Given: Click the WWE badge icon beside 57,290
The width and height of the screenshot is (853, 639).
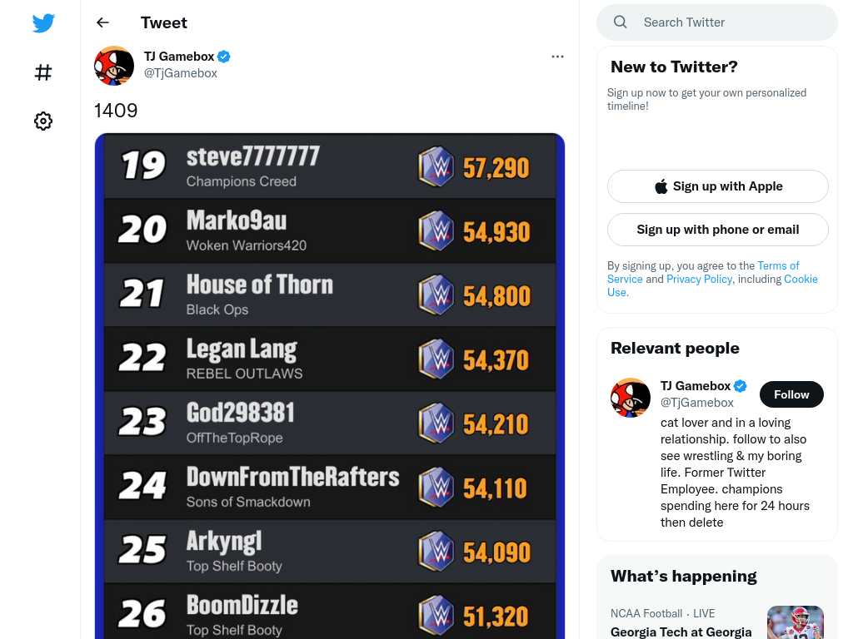Looking at the screenshot, I should point(436,166).
